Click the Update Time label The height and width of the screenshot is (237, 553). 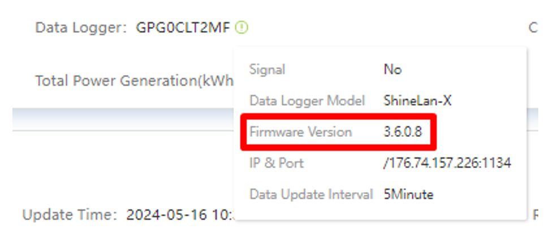click(71, 214)
